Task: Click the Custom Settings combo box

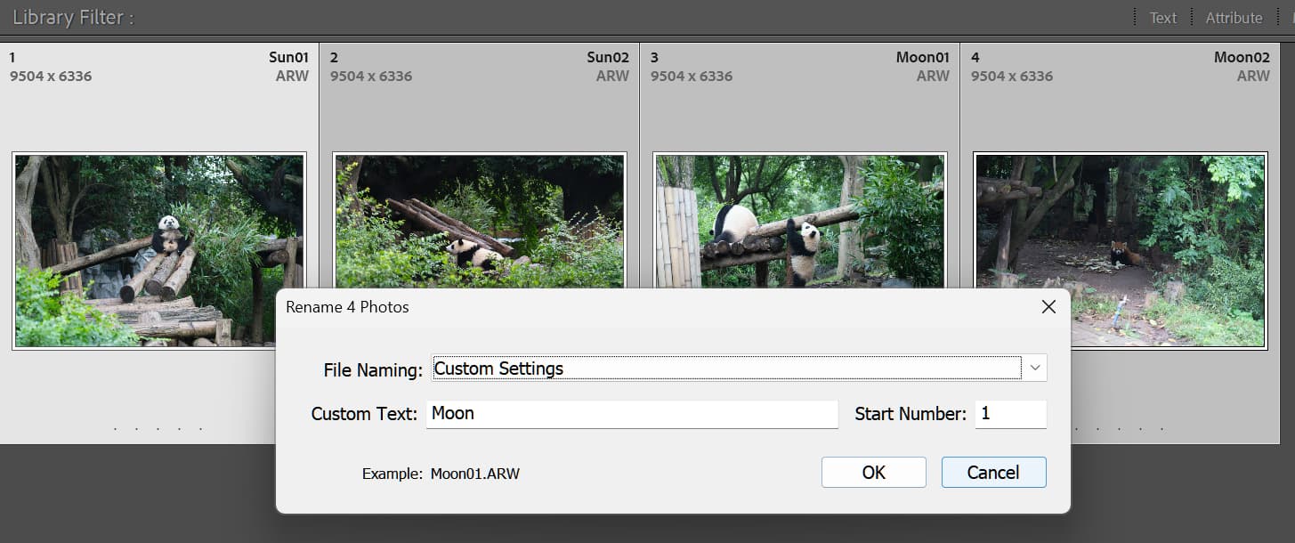Action: tap(725, 368)
